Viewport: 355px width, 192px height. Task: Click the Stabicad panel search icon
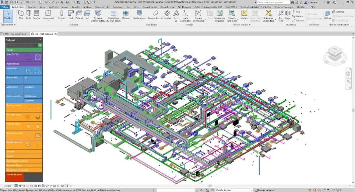pyautogui.click(x=40, y=45)
